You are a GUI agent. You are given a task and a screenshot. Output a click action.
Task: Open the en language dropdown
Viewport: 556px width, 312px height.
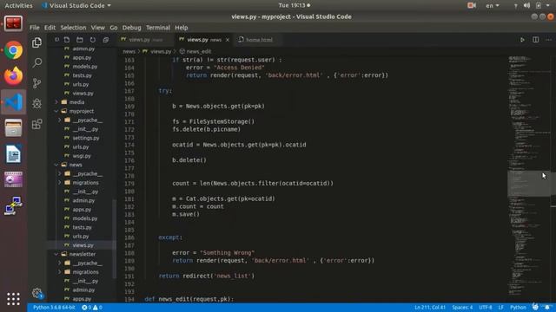[493, 5]
